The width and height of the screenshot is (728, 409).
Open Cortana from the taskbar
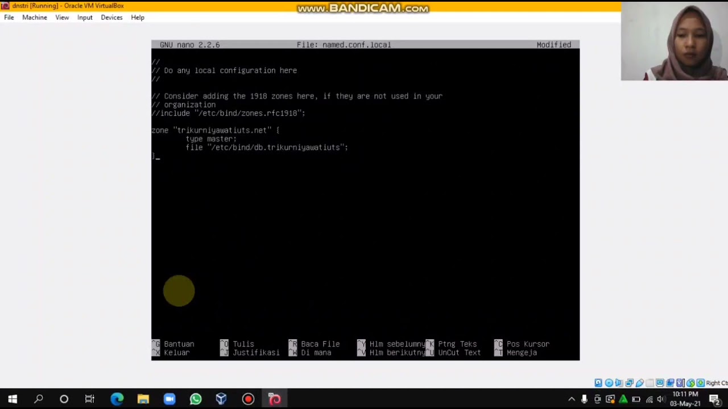pos(64,399)
